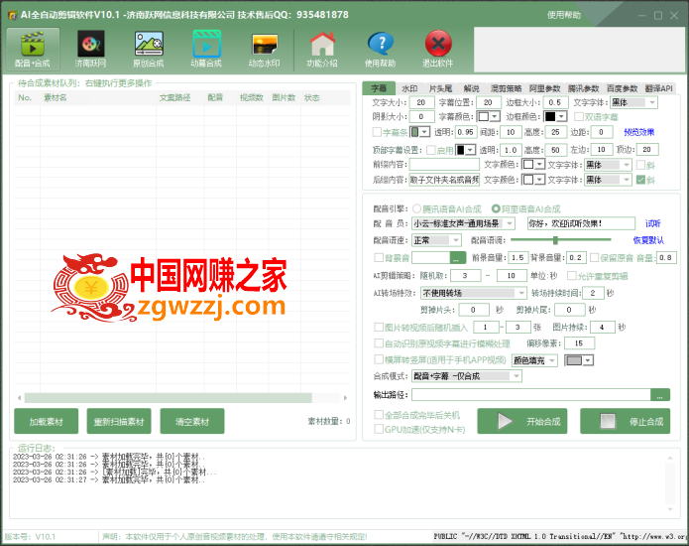Enable 横屏转竖屏 checkbox
This screenshot has width=689, height=546.
pos(379,359)
